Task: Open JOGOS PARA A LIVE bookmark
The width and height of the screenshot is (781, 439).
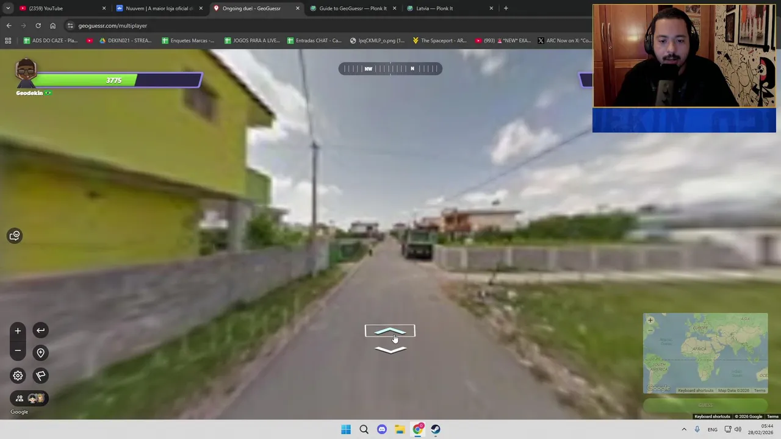Action: (x=251, y=41)
